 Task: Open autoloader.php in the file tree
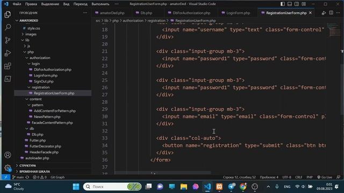[37, 158]
